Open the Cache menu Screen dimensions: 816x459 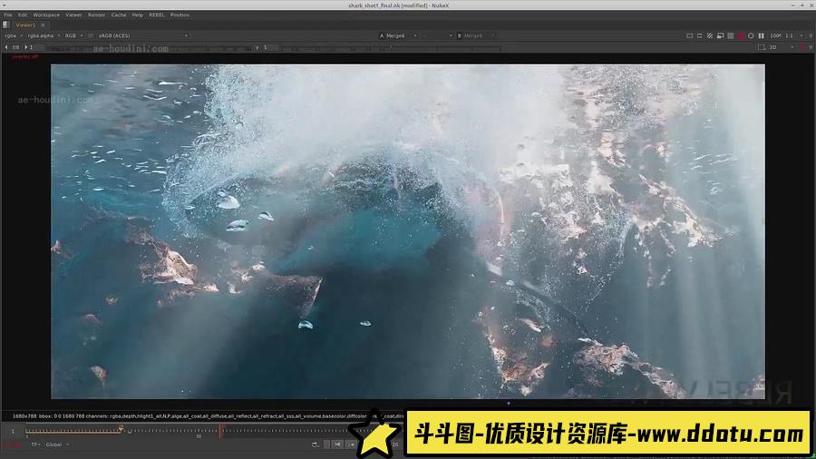[x=119, y=15]
